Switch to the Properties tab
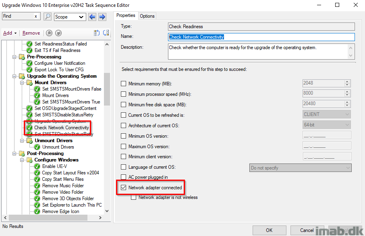 [x=126, y=15]
